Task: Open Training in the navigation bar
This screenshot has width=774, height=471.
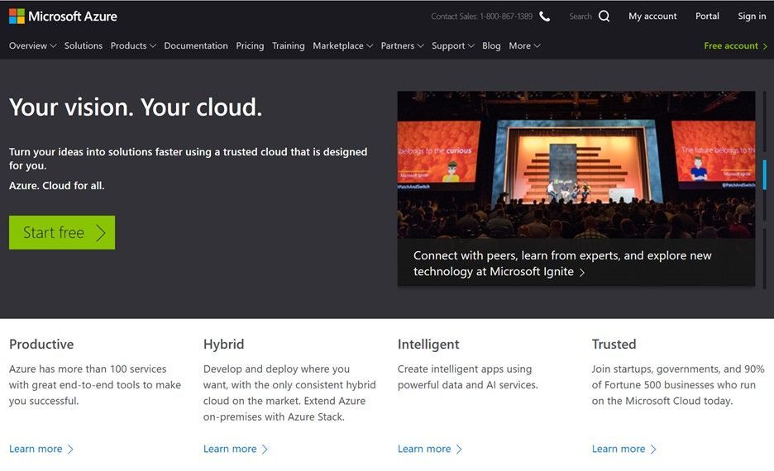Action: pyautogui.click(x=289, y=46)
